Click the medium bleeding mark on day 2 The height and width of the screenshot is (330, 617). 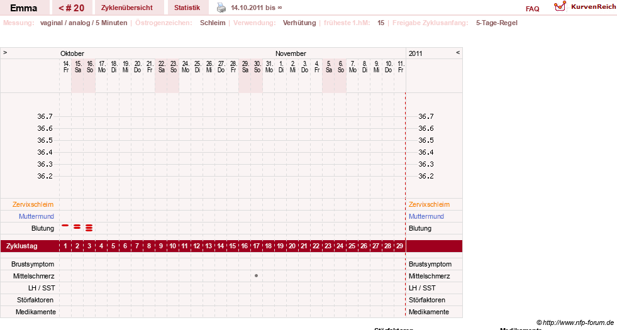pyautogui.click(x=77, y=226)
